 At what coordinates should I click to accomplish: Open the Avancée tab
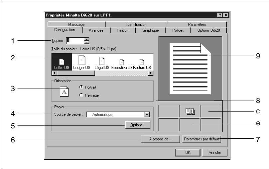point(96,30)
